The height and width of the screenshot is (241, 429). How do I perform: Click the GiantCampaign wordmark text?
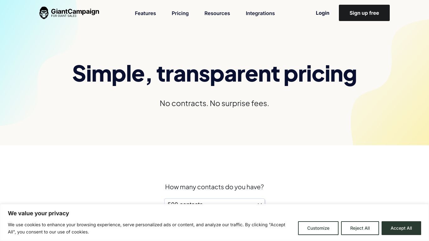click(x=75, y=11)
